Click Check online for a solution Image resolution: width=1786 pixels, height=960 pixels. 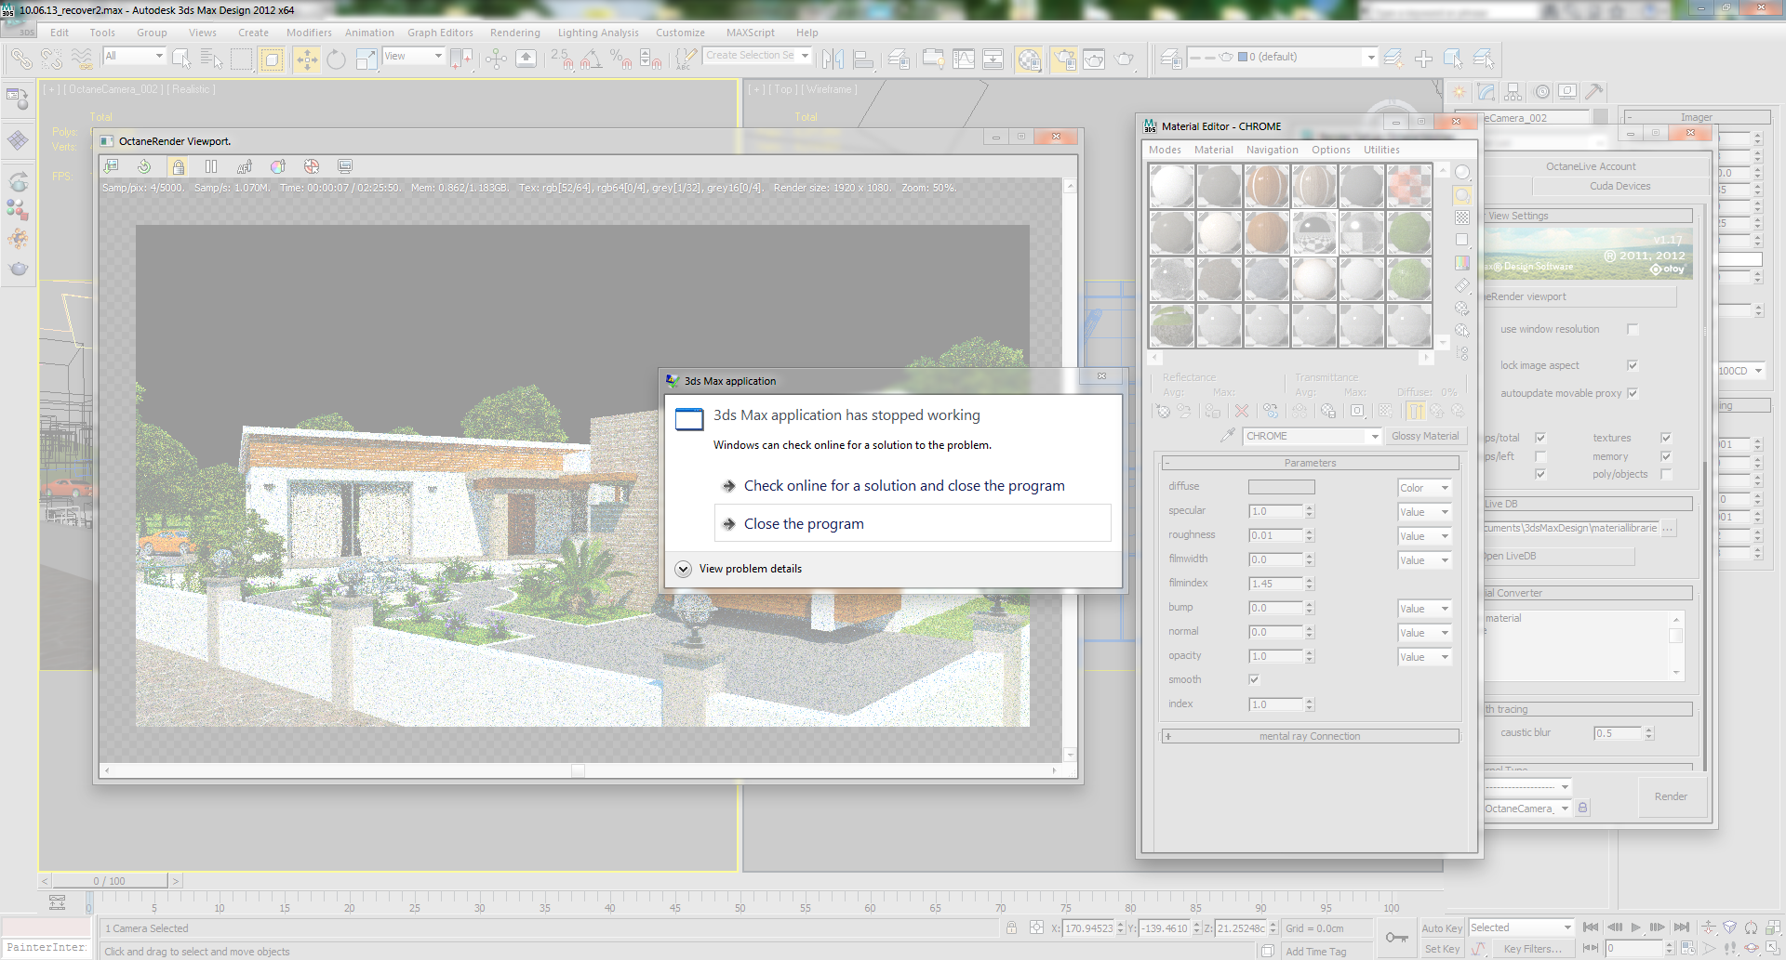pos(913,485)
